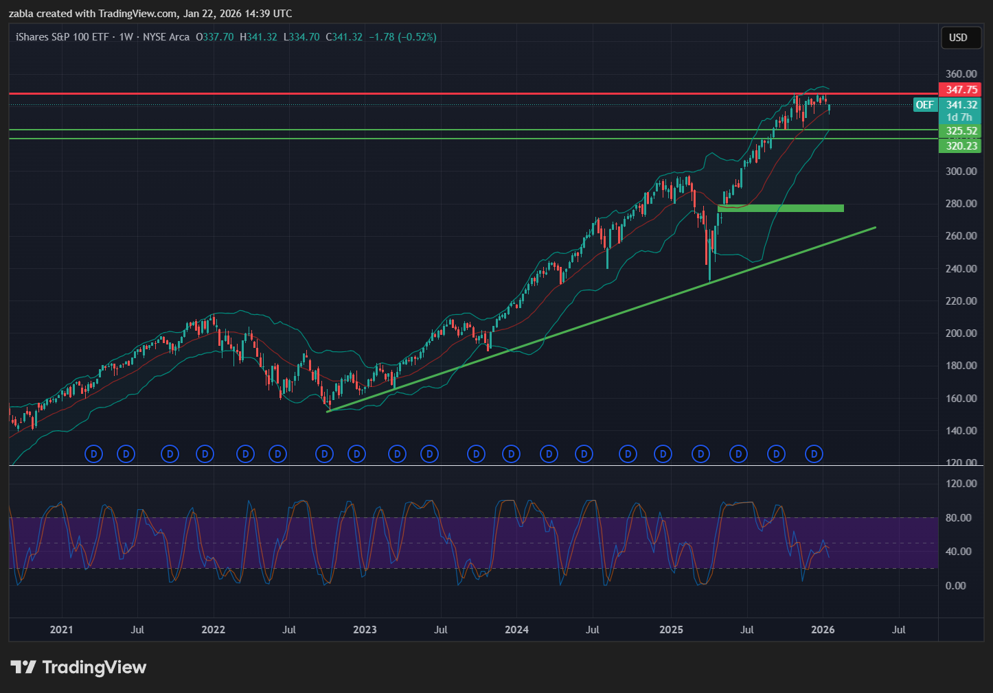Click the OEF symbol tag near price axis

[x=924, y=105]
